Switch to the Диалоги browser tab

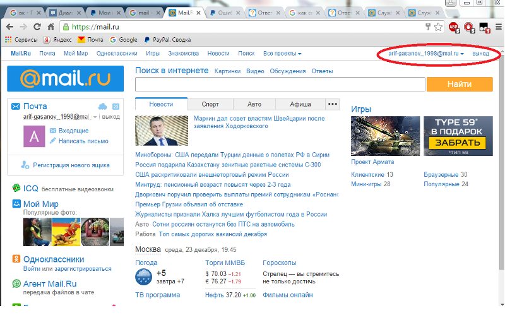click(x=66, y=13)
